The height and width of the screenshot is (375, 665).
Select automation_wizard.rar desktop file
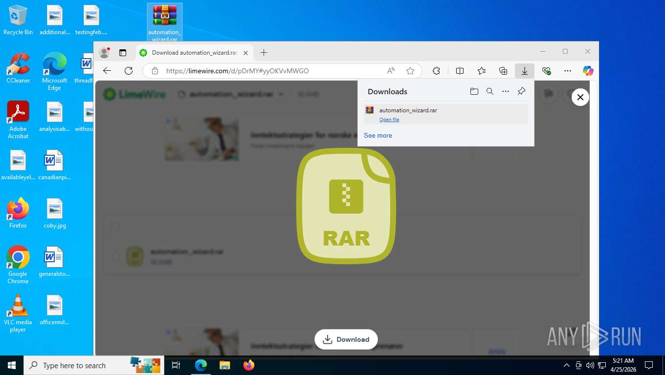(x=165, y=23)
